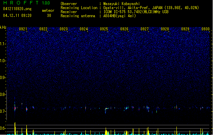Click the 0922 time marker
Image resolution: width=213 pixels, height=135 pixels.
coord(43,29)
